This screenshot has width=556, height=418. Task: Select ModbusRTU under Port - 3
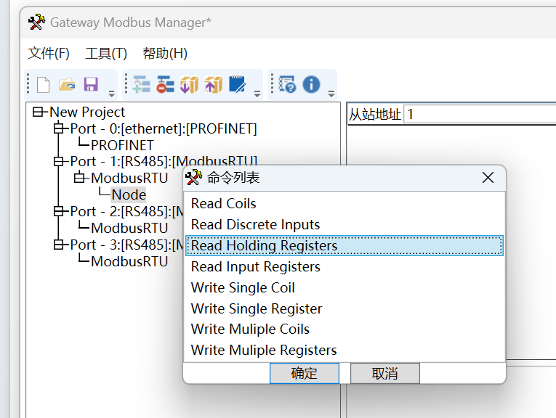(x=129, y=261)
